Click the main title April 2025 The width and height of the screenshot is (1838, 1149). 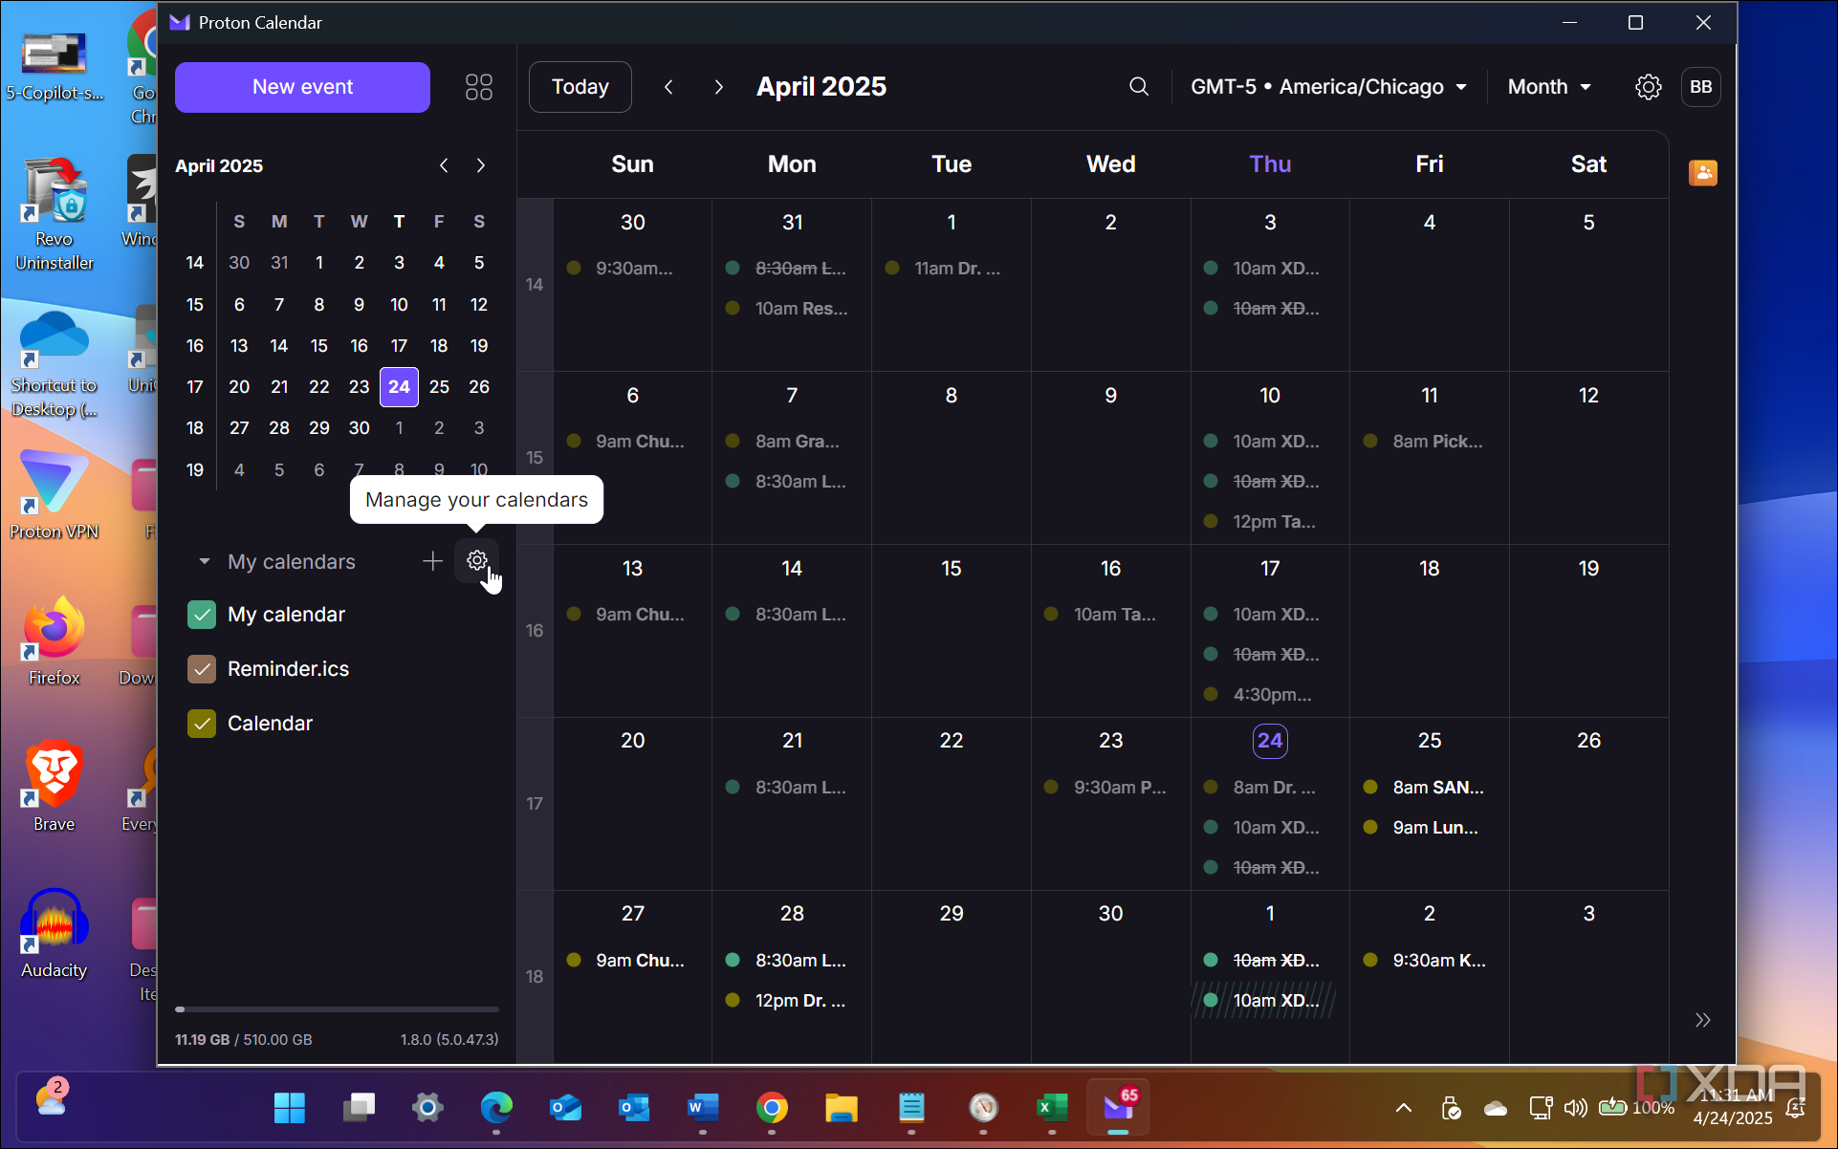(x=821, y=87)
